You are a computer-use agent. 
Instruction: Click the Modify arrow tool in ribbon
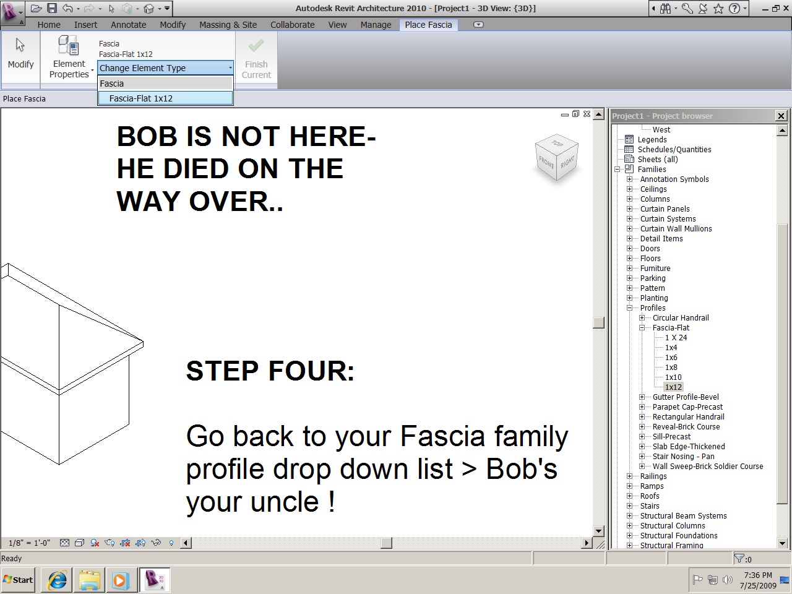click(20, 54)
